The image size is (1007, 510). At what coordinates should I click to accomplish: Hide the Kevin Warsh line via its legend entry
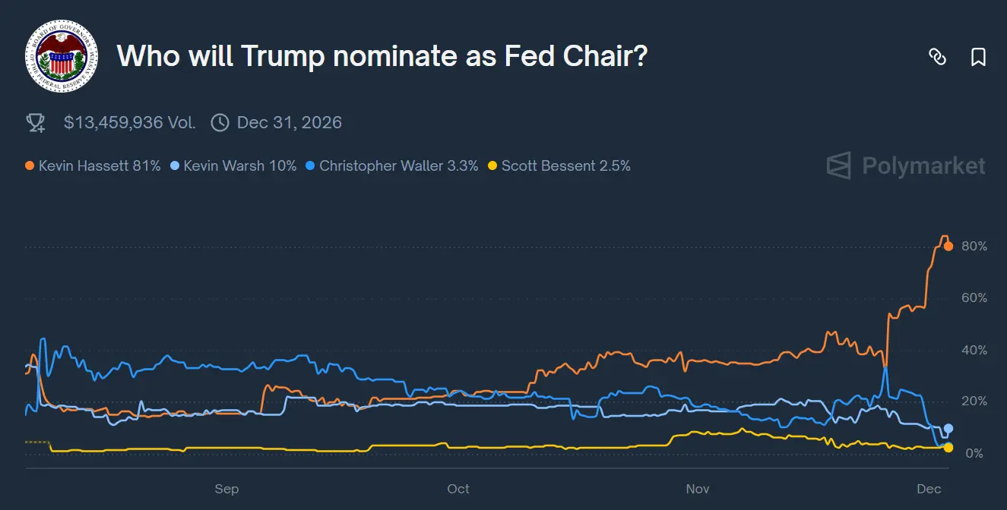coord(233,165)
